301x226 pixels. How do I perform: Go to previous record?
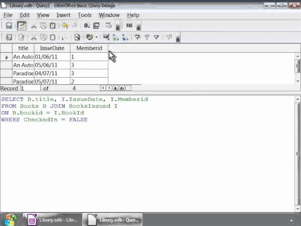109,88
